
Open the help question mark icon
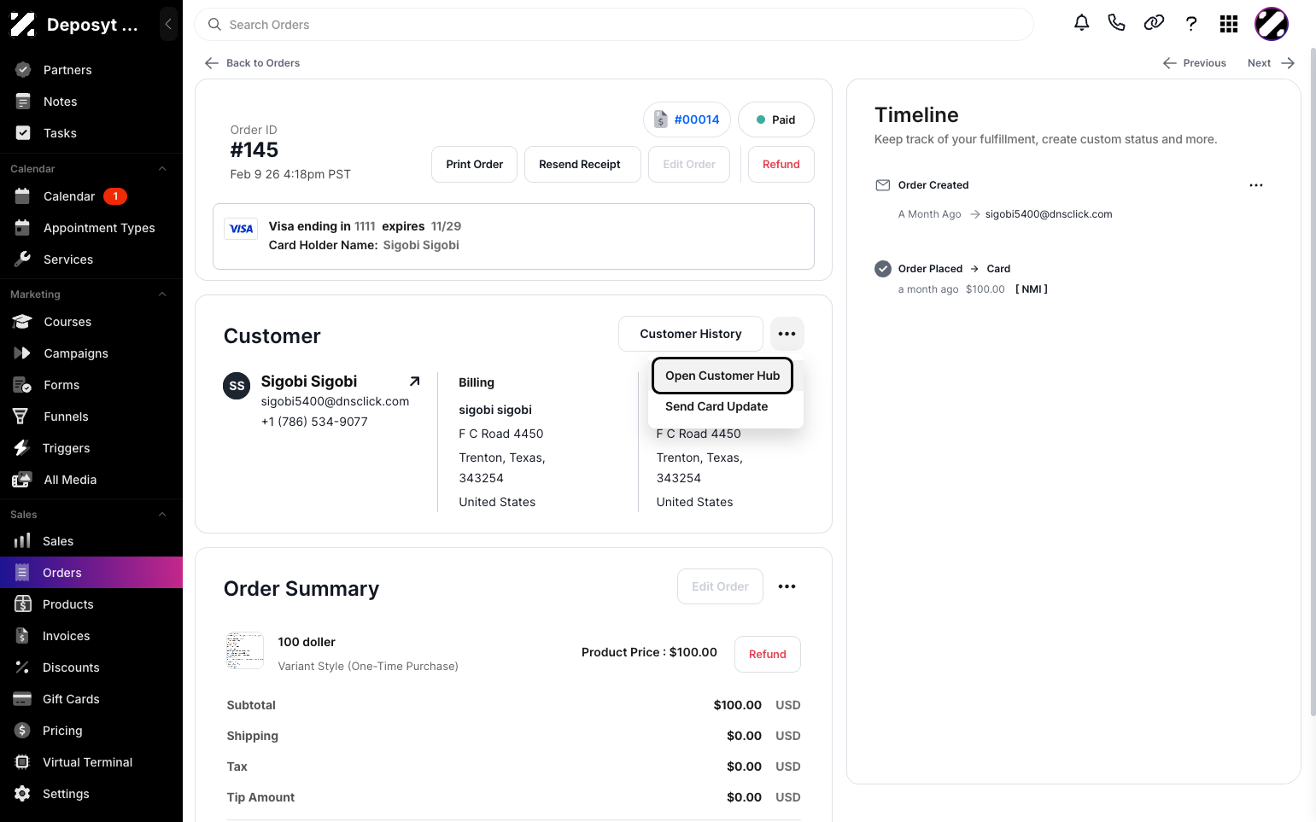click(1191, 24)
